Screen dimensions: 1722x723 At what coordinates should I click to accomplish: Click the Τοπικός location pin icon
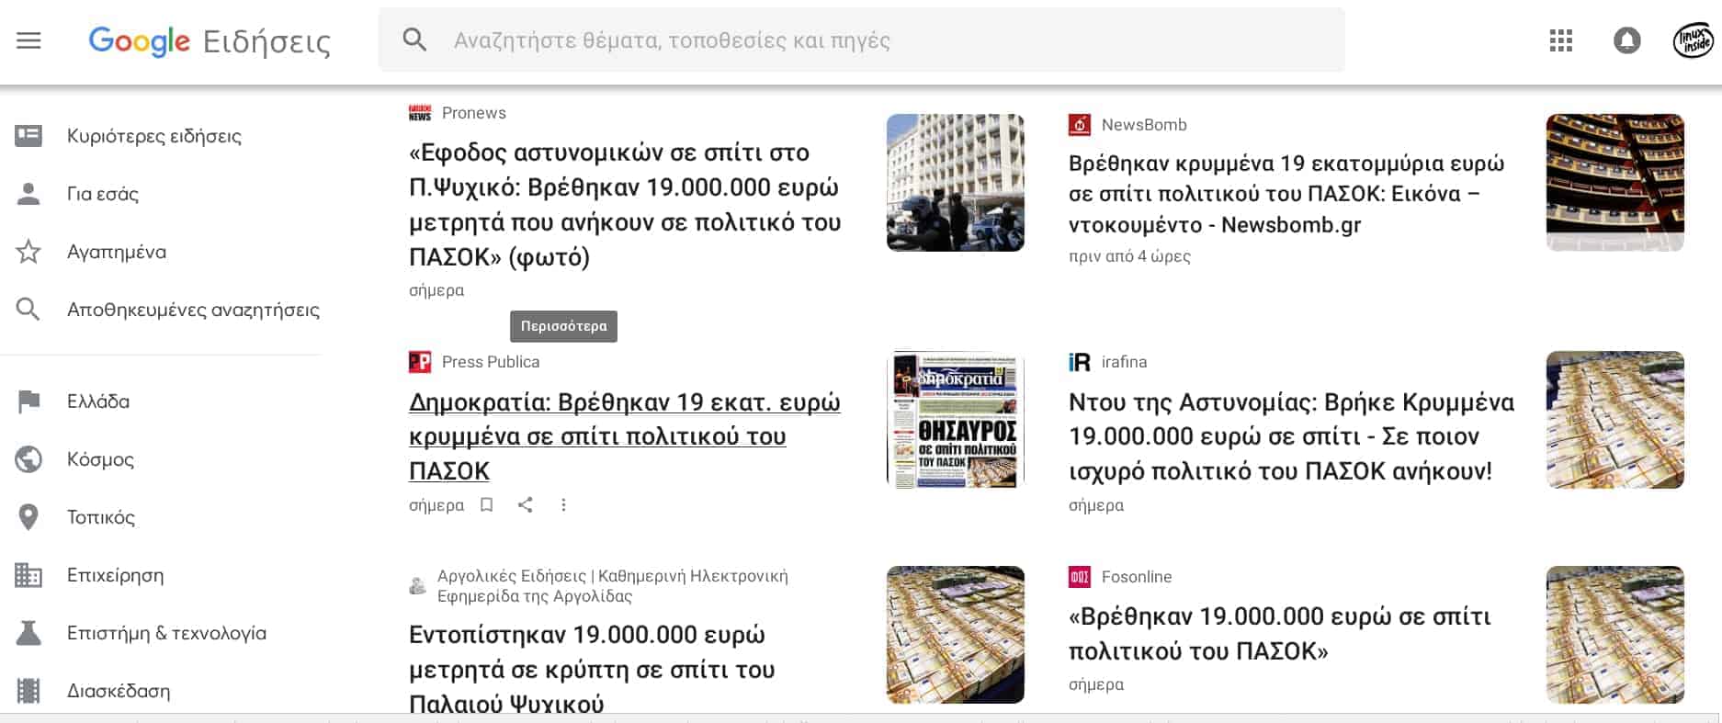point(28,517)
